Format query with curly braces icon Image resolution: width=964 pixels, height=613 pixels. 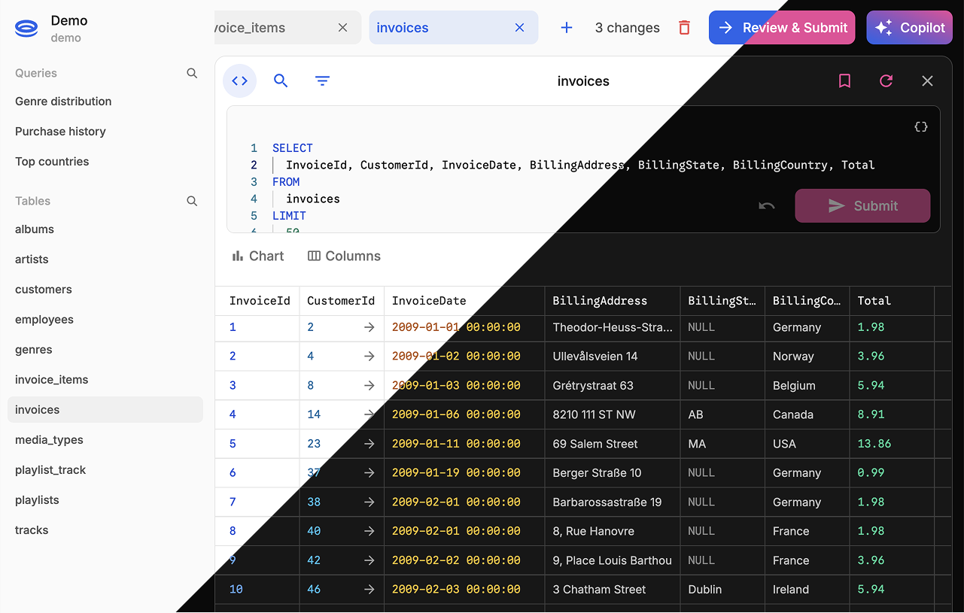(920, 127)
